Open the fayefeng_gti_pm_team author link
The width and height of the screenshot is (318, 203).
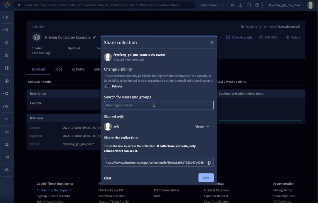pyautogui.click(x=261, y=27)
